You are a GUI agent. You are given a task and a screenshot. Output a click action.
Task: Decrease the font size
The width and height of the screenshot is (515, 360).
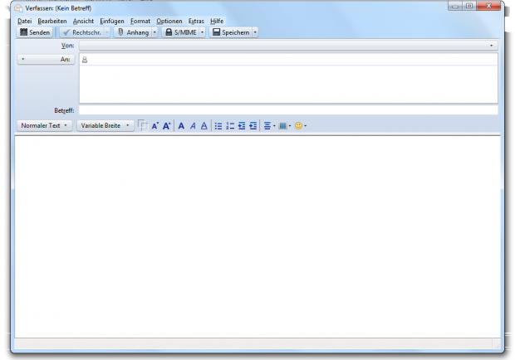[x=155, y=125]
